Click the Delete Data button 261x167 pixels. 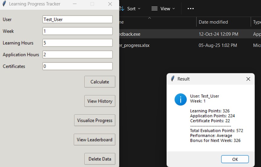click(100, 159)
